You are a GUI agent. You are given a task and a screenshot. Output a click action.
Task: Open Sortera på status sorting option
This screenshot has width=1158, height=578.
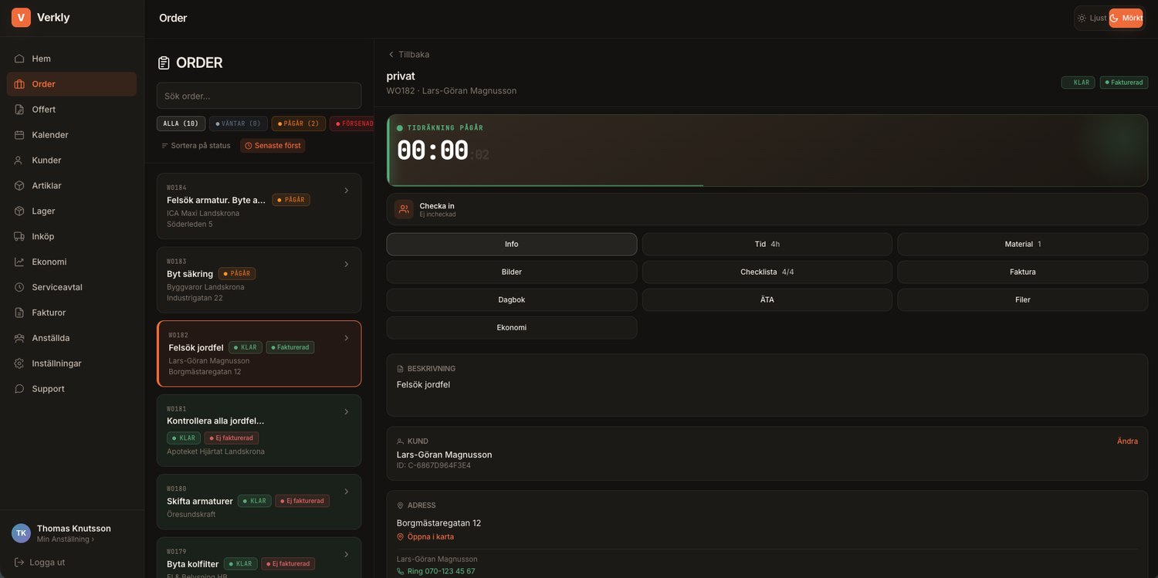(196, 146)
